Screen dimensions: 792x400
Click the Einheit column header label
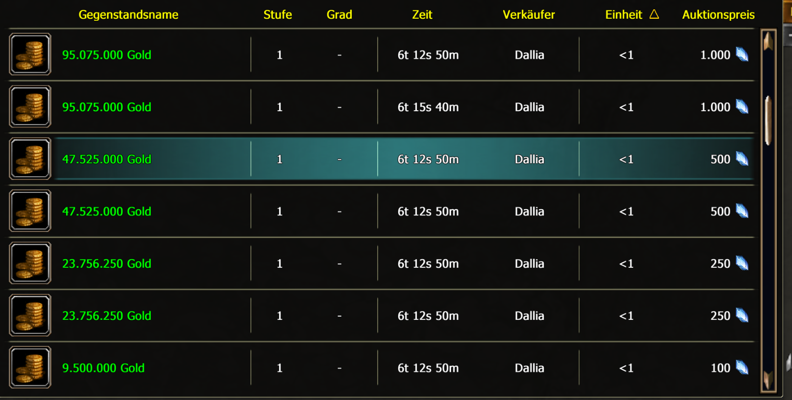coord(624,15)
